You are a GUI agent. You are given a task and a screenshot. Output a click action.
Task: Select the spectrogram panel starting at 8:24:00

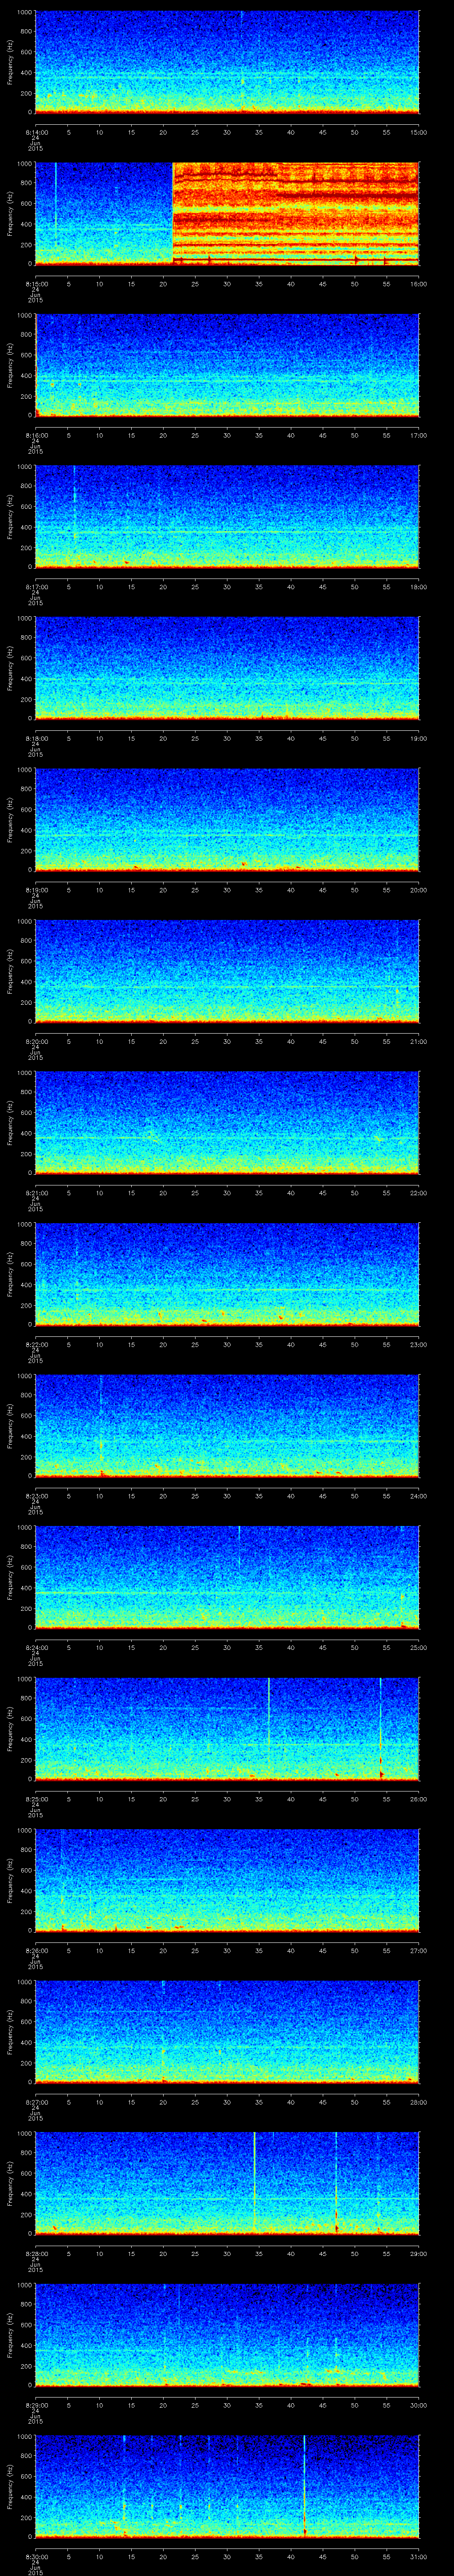[x=227, y=1577]
